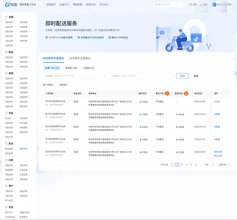Open 视频管理 in 内容 sidebar

(x=9, y=170)
